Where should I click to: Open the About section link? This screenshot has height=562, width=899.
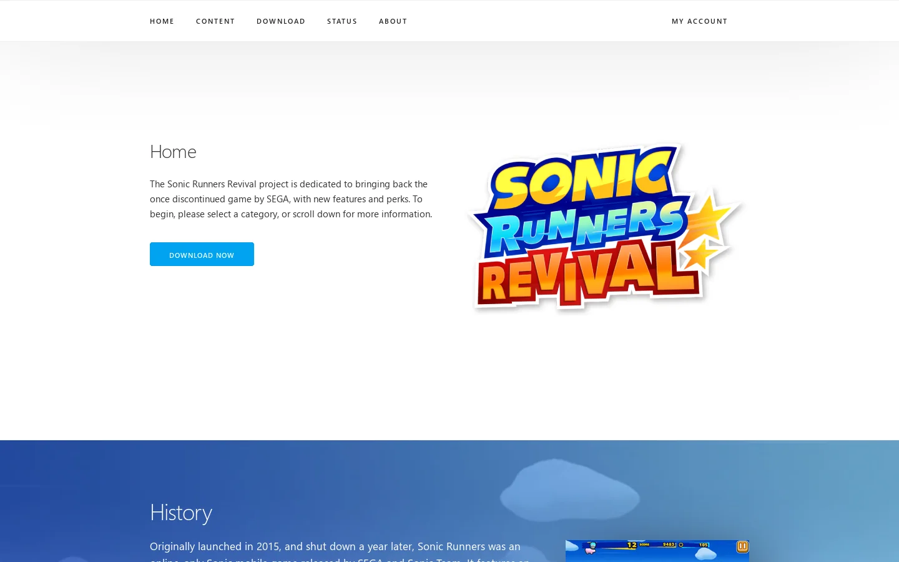click(x=393, y=21)
